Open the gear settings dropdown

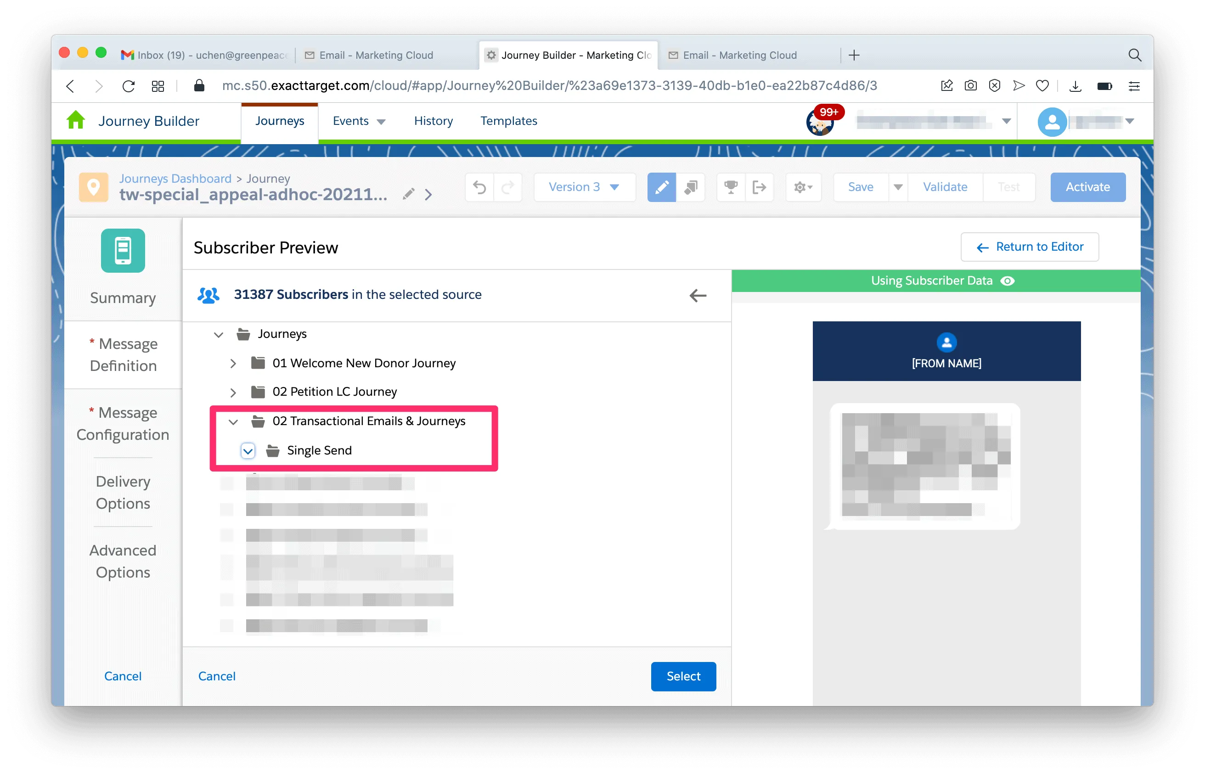[x=803, y=187]
